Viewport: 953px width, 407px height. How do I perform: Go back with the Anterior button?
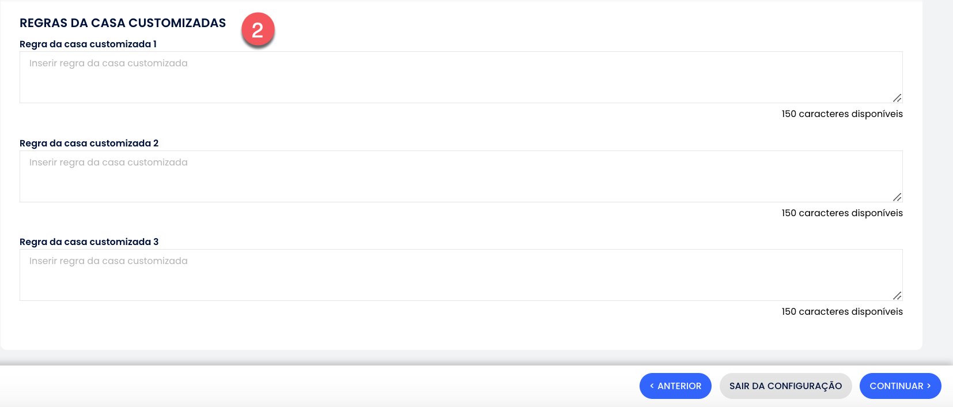pos(675,386)
